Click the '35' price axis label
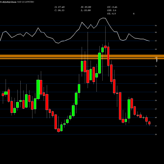164x164 pixels. click(156, 126)
